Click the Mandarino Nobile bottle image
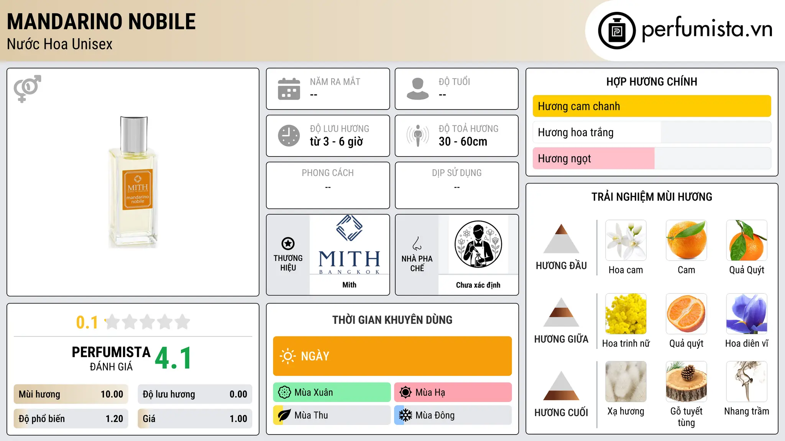The width and height of the screenshot is (785, 441). tap(133, 182)
